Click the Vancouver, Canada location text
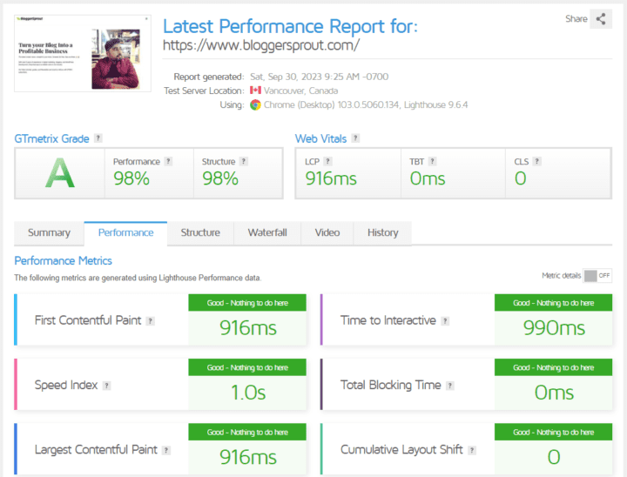Viewport: 627px width, 477px height. (x=300, y=91)
